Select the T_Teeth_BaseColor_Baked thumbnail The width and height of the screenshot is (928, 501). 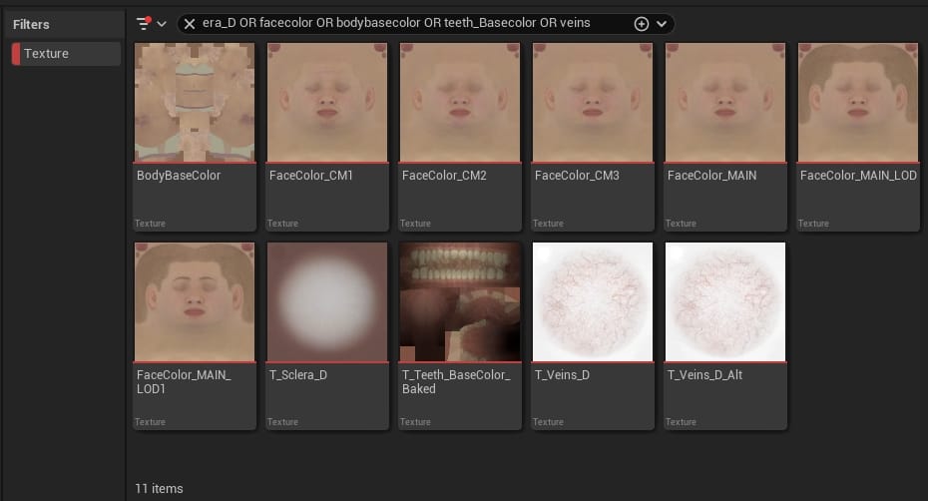click(x=460, y=301)
